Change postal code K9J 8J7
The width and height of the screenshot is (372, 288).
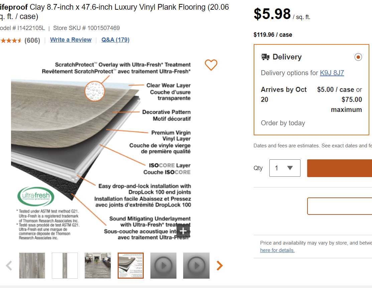[332, 73]
